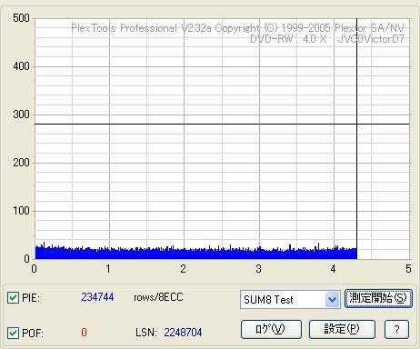
Task: Click the 5 x-axis label
Action: coord(408,269)
